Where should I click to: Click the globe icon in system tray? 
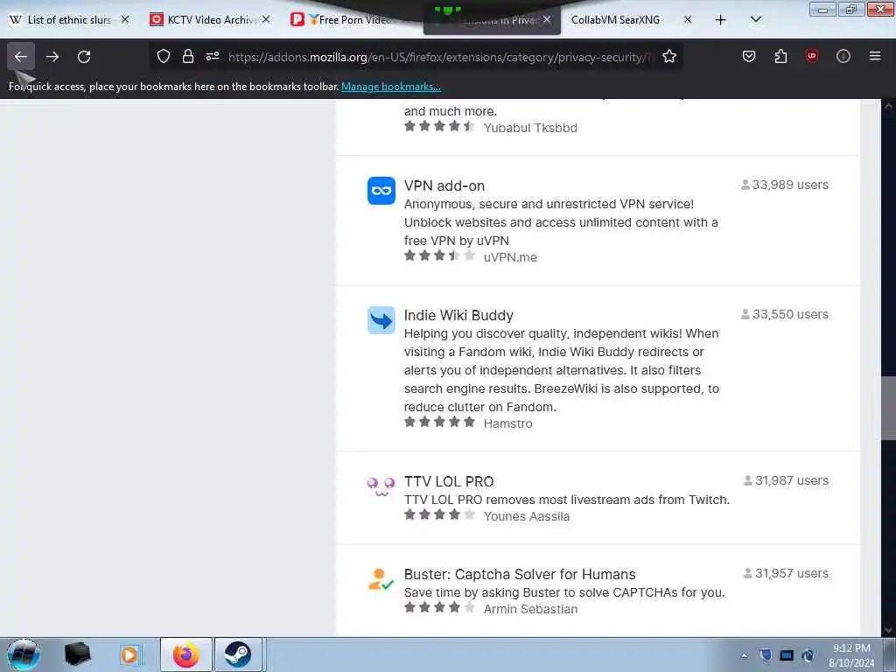click(808, 655)
